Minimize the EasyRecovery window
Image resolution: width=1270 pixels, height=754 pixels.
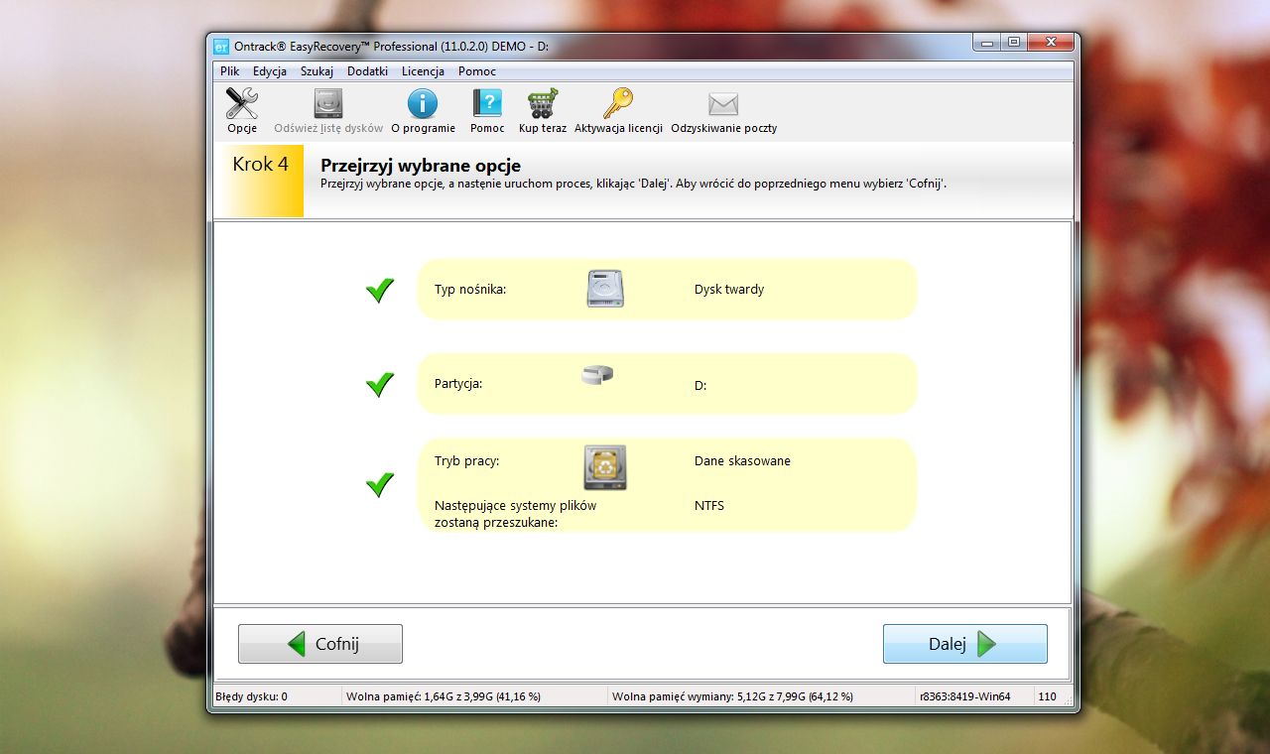[x=985, y=43]
